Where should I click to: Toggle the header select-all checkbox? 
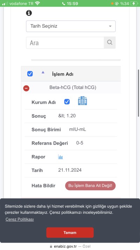pos(30,74)
